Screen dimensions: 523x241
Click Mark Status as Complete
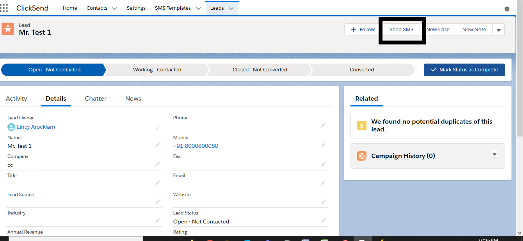464,70
